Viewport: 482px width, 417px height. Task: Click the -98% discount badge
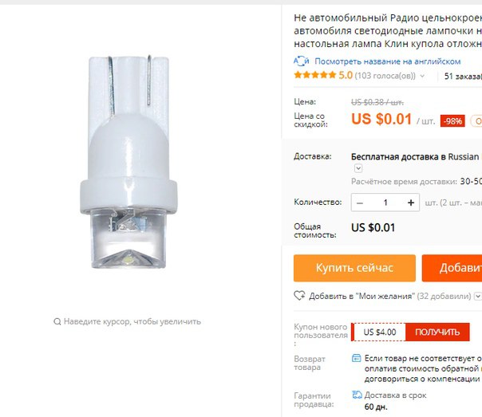[452, 121]
